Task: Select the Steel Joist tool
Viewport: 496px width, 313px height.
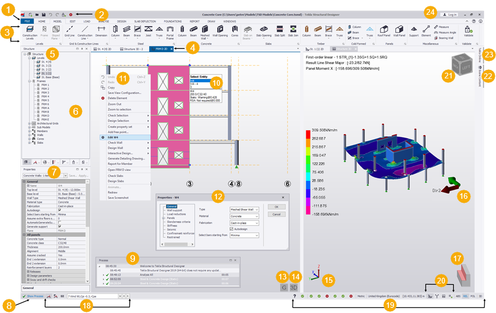Action: (149, 31)
